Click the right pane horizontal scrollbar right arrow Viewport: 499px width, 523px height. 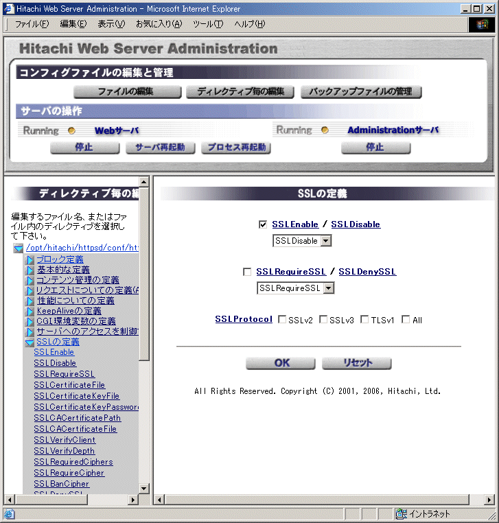489,500
